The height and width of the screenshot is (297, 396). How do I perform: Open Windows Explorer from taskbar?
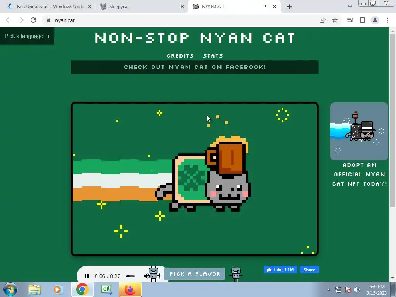click(x=34, y=289)
